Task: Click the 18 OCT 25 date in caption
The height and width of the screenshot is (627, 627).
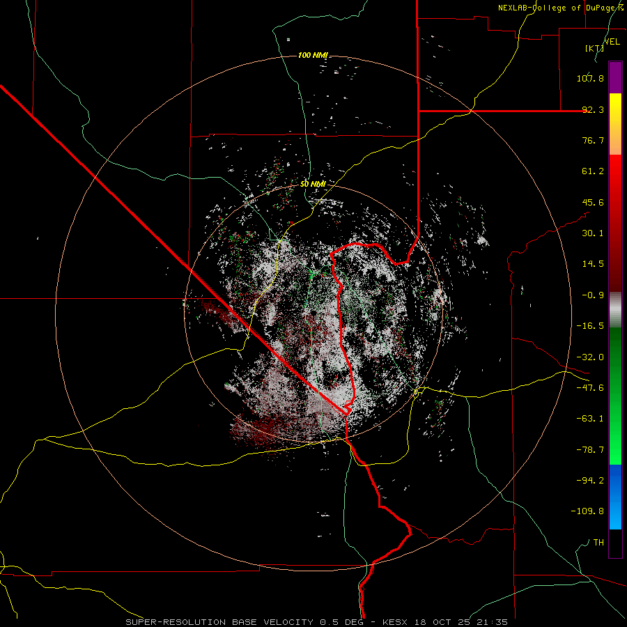Action: coord(442,622)
